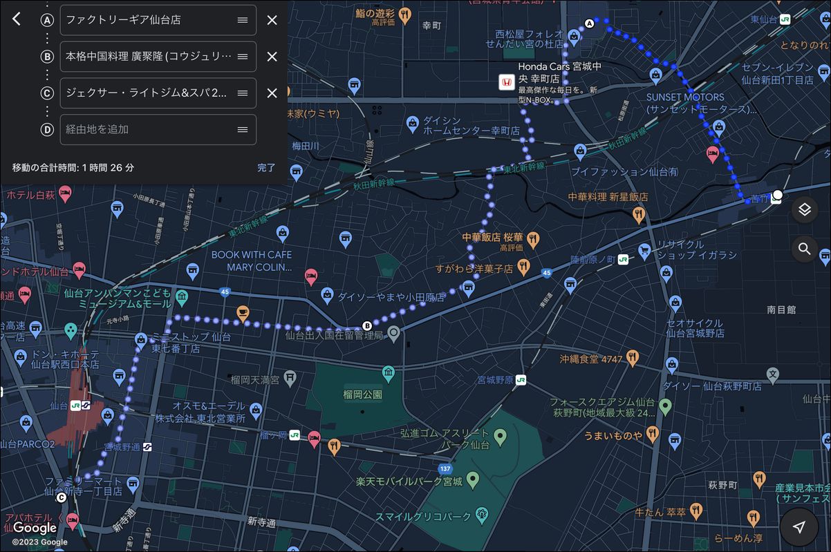Tap the Honda Cars 宮城中央 幸町店 logo pin
This screenshot has height=552, width=831.
click(506, 83)
